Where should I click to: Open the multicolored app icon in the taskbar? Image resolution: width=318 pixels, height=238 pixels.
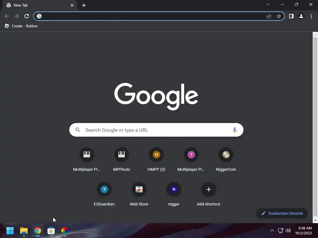coord(65,231)
